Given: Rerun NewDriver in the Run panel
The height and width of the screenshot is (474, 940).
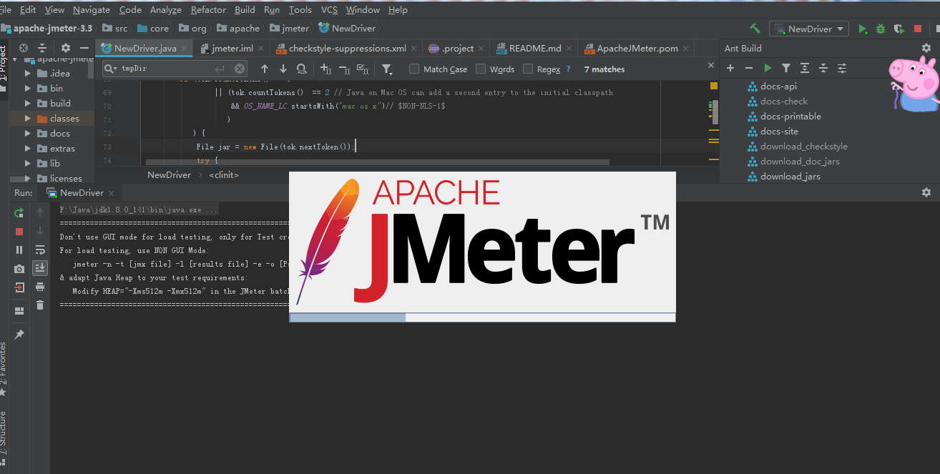Looking at the screenshot, I should (x=19, y=212).
